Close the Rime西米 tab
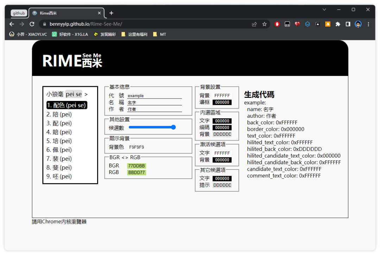380x255 pixels. pos(99,13)
